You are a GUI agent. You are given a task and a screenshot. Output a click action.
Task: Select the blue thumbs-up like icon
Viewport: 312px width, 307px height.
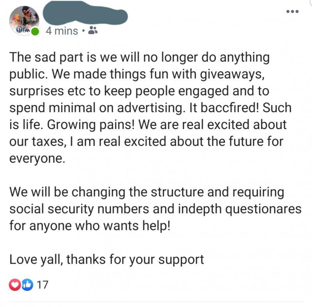[x=27, y=285]
